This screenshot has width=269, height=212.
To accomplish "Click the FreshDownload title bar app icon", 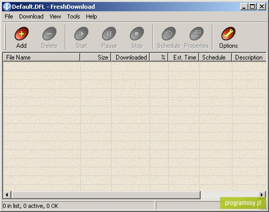I will click(7, 7).
